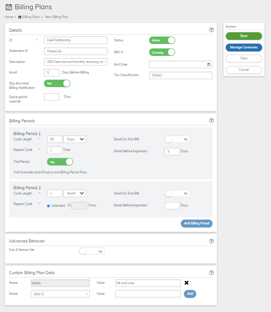271x312 pixels.
Task: Click the Statement ID field
Action: point(76,51)
